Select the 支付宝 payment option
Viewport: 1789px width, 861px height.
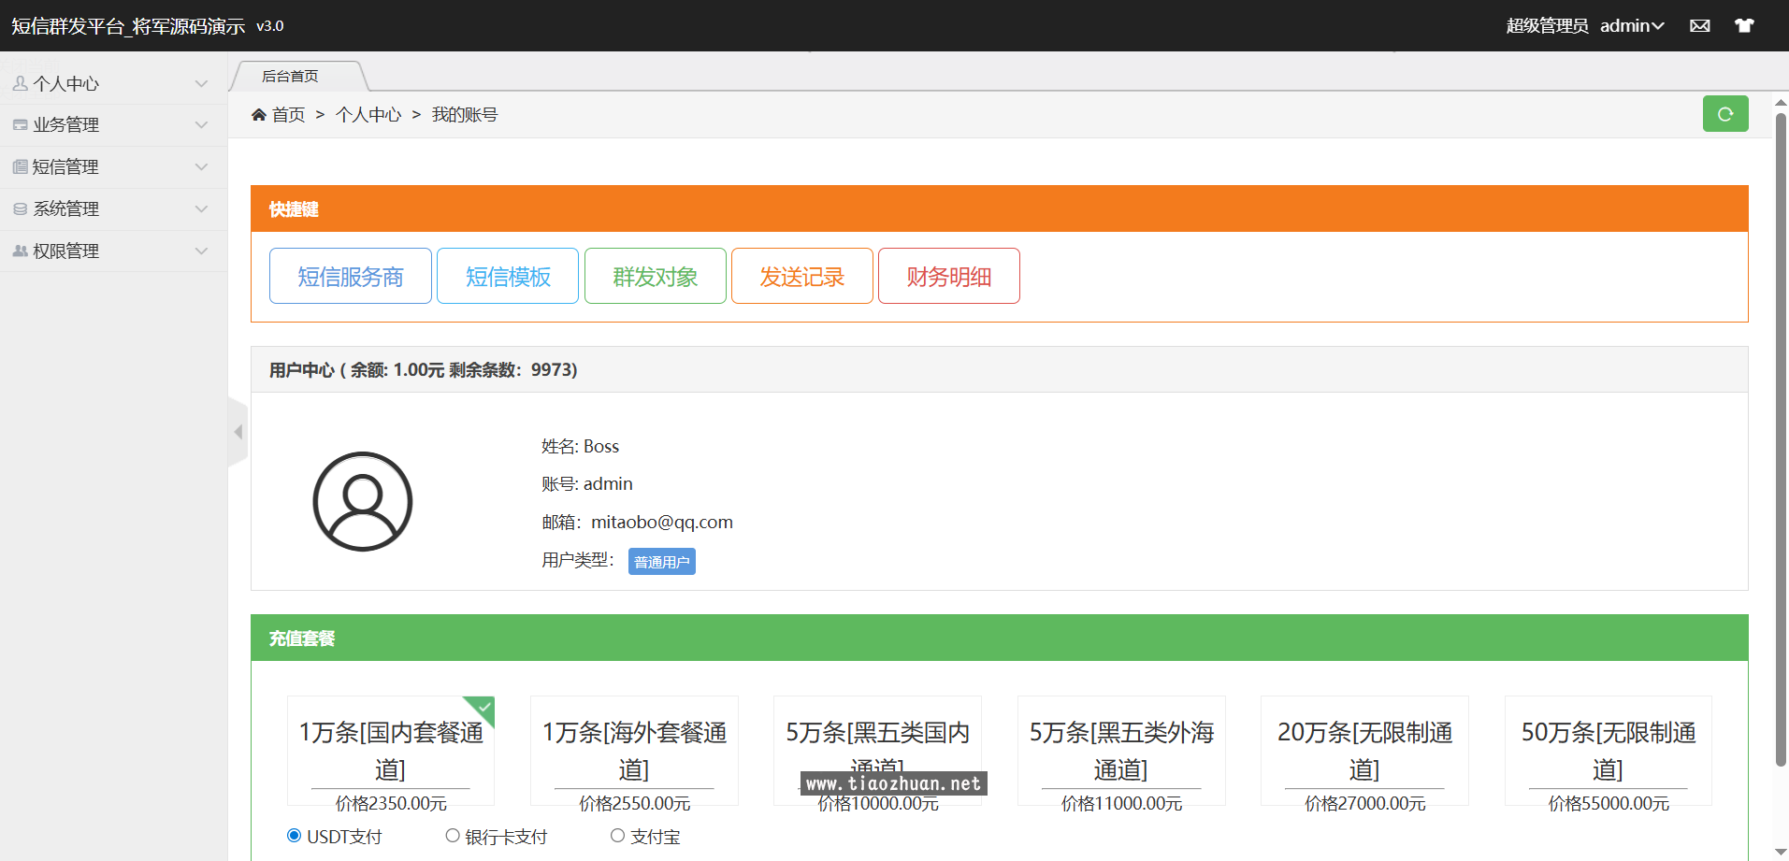click(617, 835)
